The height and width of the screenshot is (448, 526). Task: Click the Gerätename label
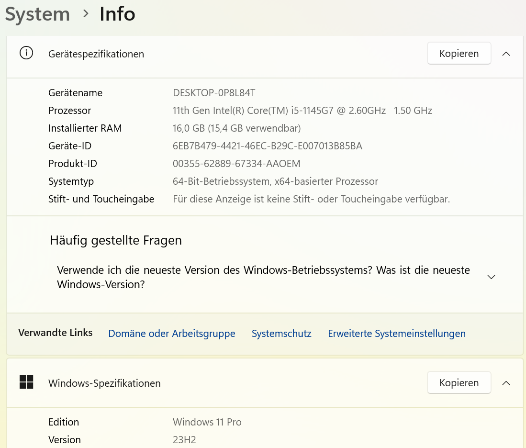tap(76, 93)
